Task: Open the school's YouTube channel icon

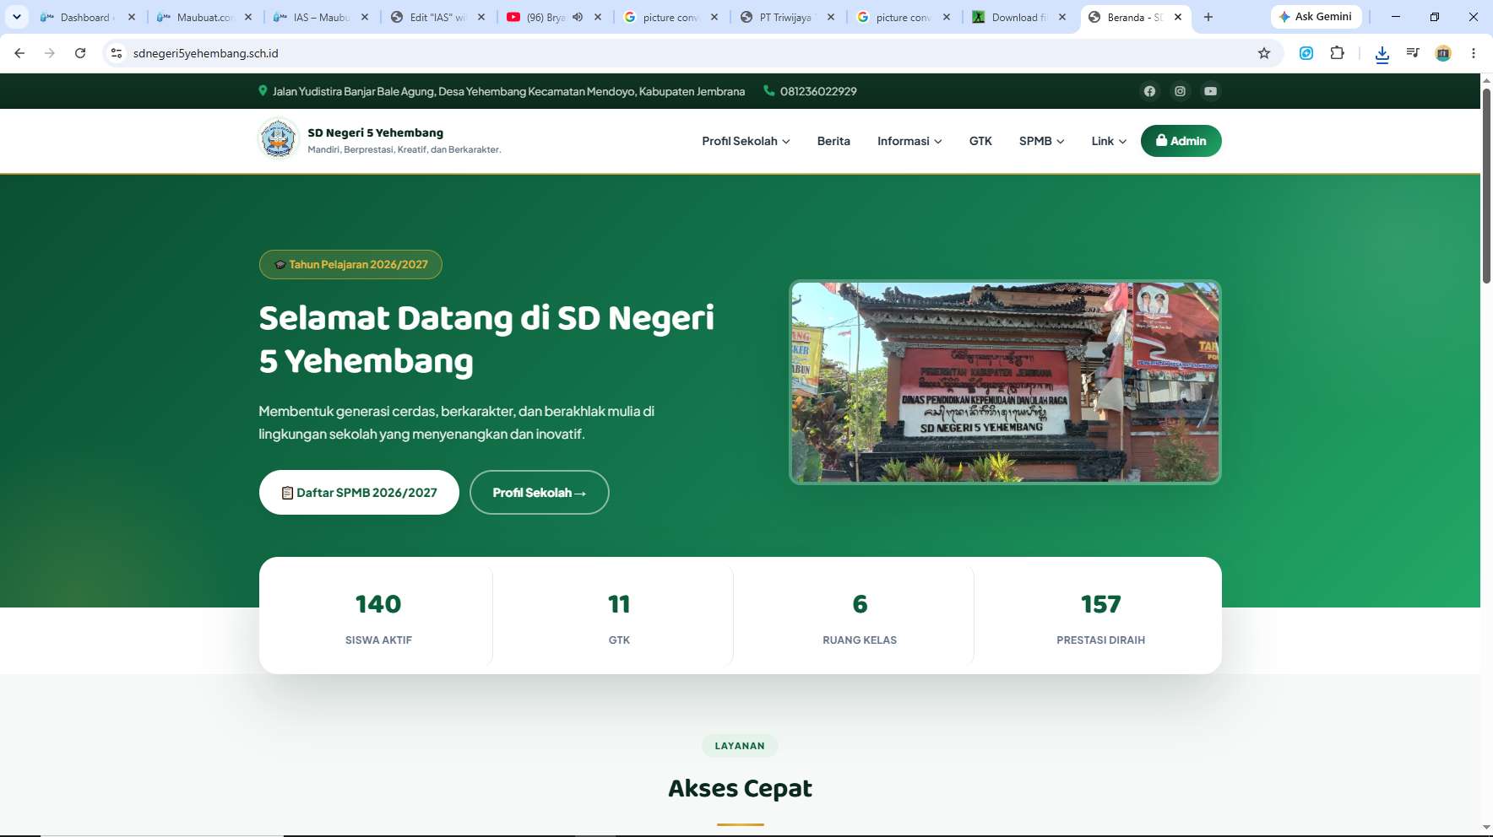Action: pyautogui.click(x=1210, y=91)
